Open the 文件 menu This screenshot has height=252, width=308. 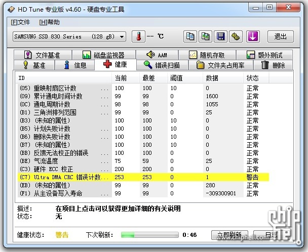coord(21,22)
